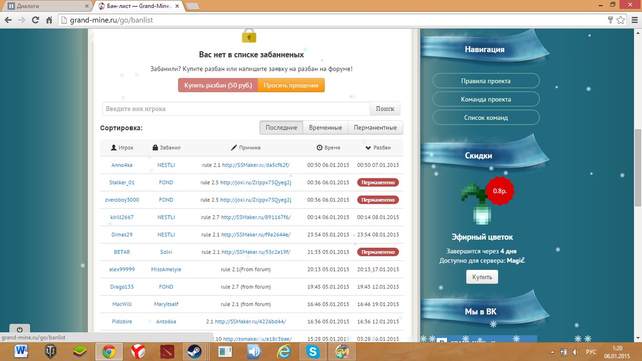The image size is (642, 361).
Task: Click the taskbar clock 1:20
Action: [617, 348]
